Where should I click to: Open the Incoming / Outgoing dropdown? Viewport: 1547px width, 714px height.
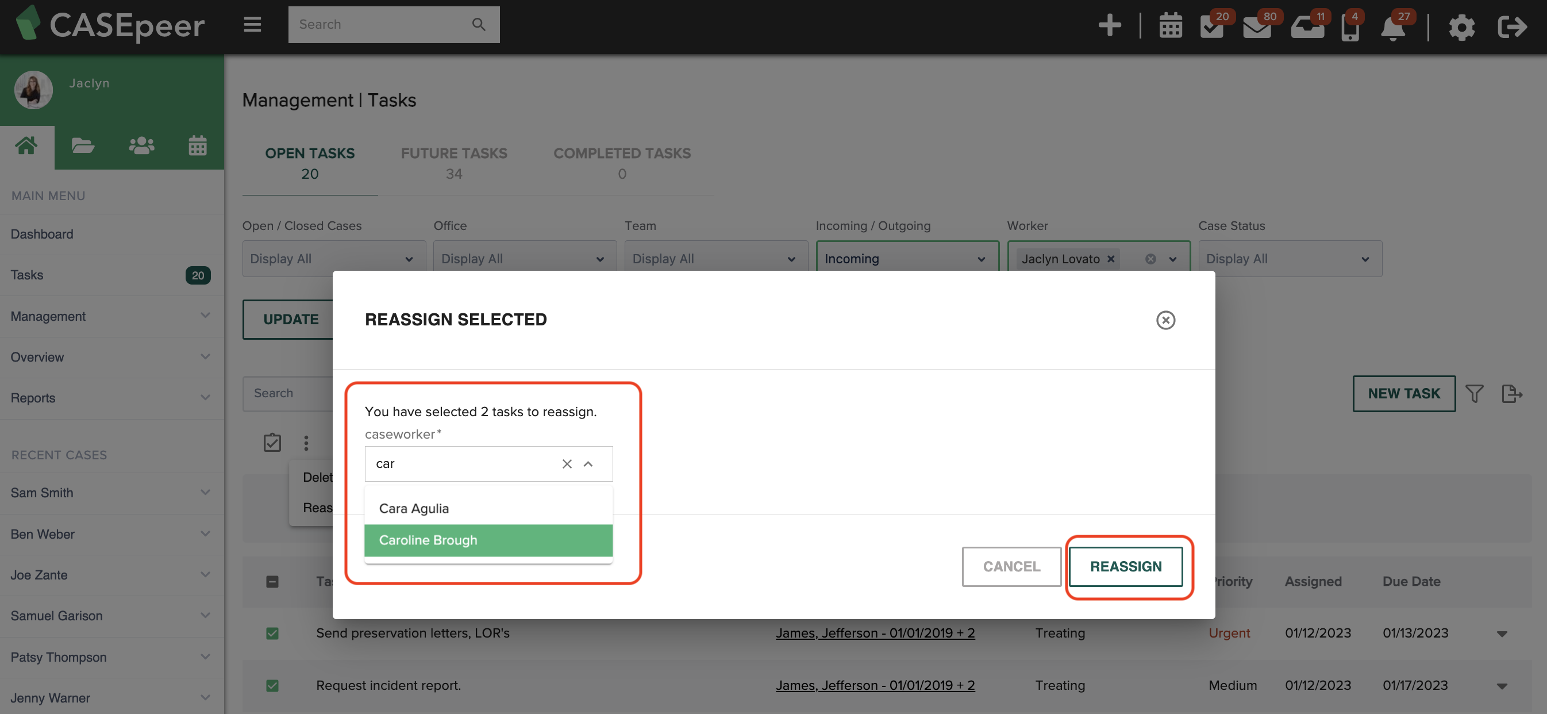pyautogui.click(x=907, y=259)
